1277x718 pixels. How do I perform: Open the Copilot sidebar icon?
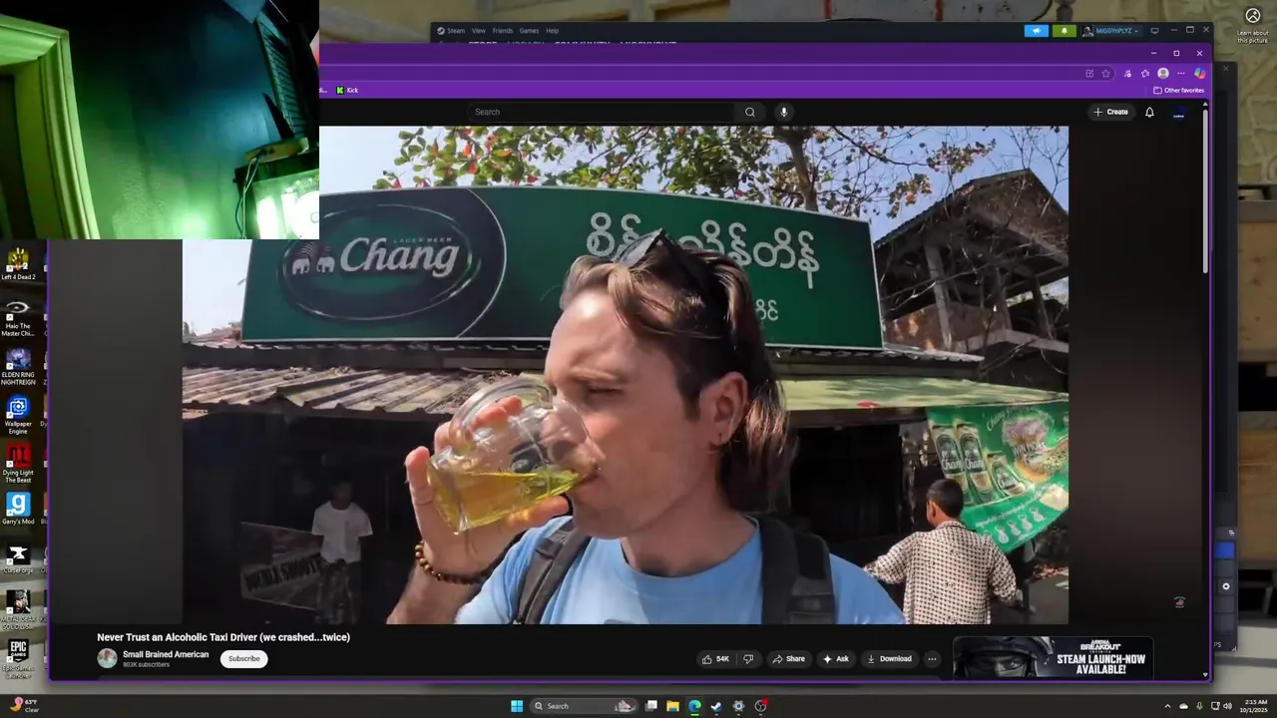pos(1199,73)
